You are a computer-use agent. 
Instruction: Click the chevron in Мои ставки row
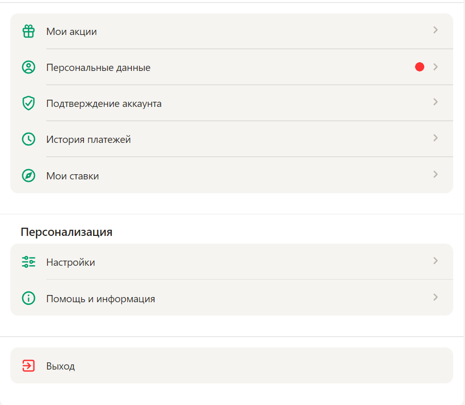point(435,174)
